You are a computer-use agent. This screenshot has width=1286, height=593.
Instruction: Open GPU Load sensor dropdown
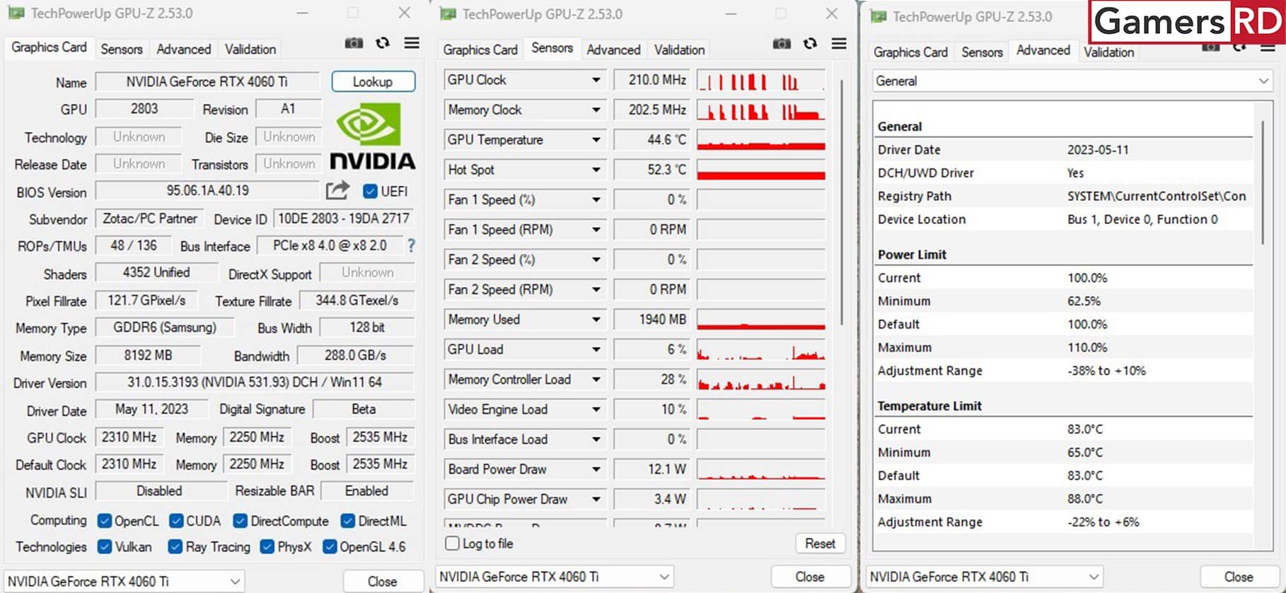click(x=596, y=349)
